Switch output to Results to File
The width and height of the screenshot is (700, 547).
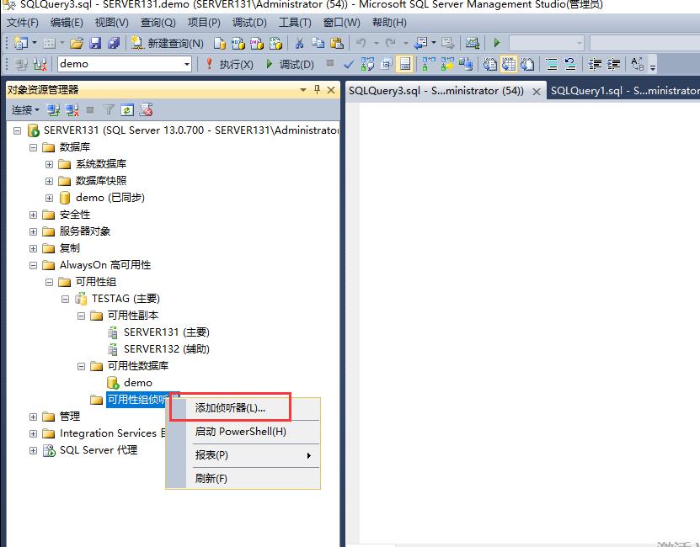527,64
